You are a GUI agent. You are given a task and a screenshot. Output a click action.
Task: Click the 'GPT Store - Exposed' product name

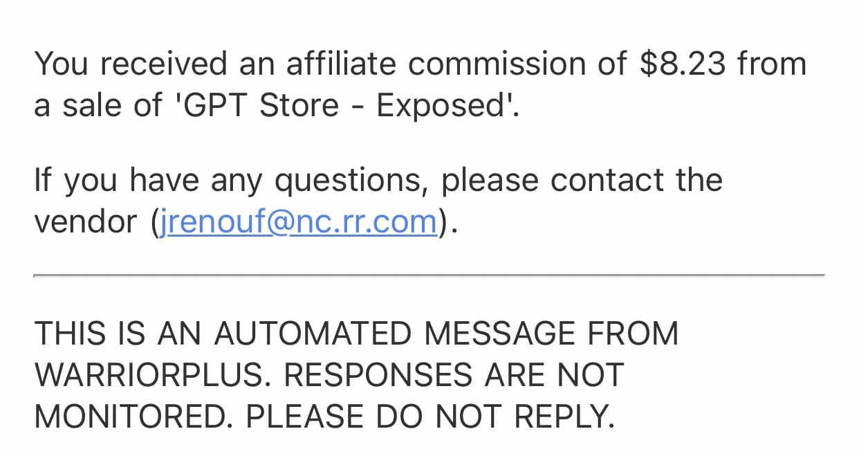point(342,106)
